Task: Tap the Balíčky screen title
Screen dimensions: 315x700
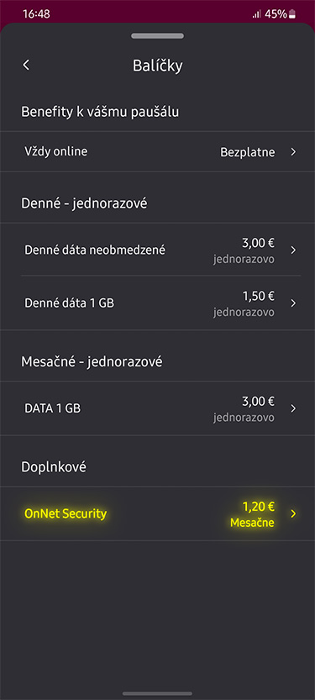Action: (x=158, y=66)
